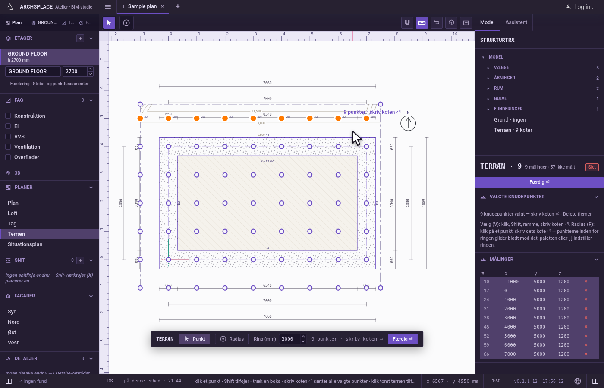Viewport: 604px width, 388px height.
Task: Collapse the MÅLINGER section
Action: [x=596, y=260]
